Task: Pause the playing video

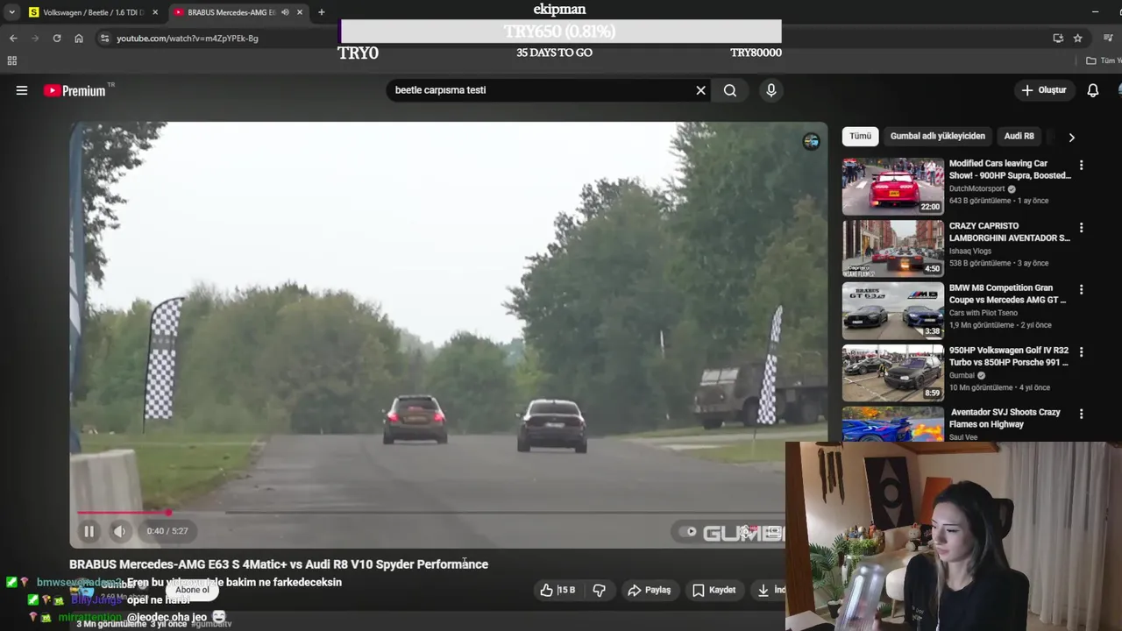Action: (89, 531)
